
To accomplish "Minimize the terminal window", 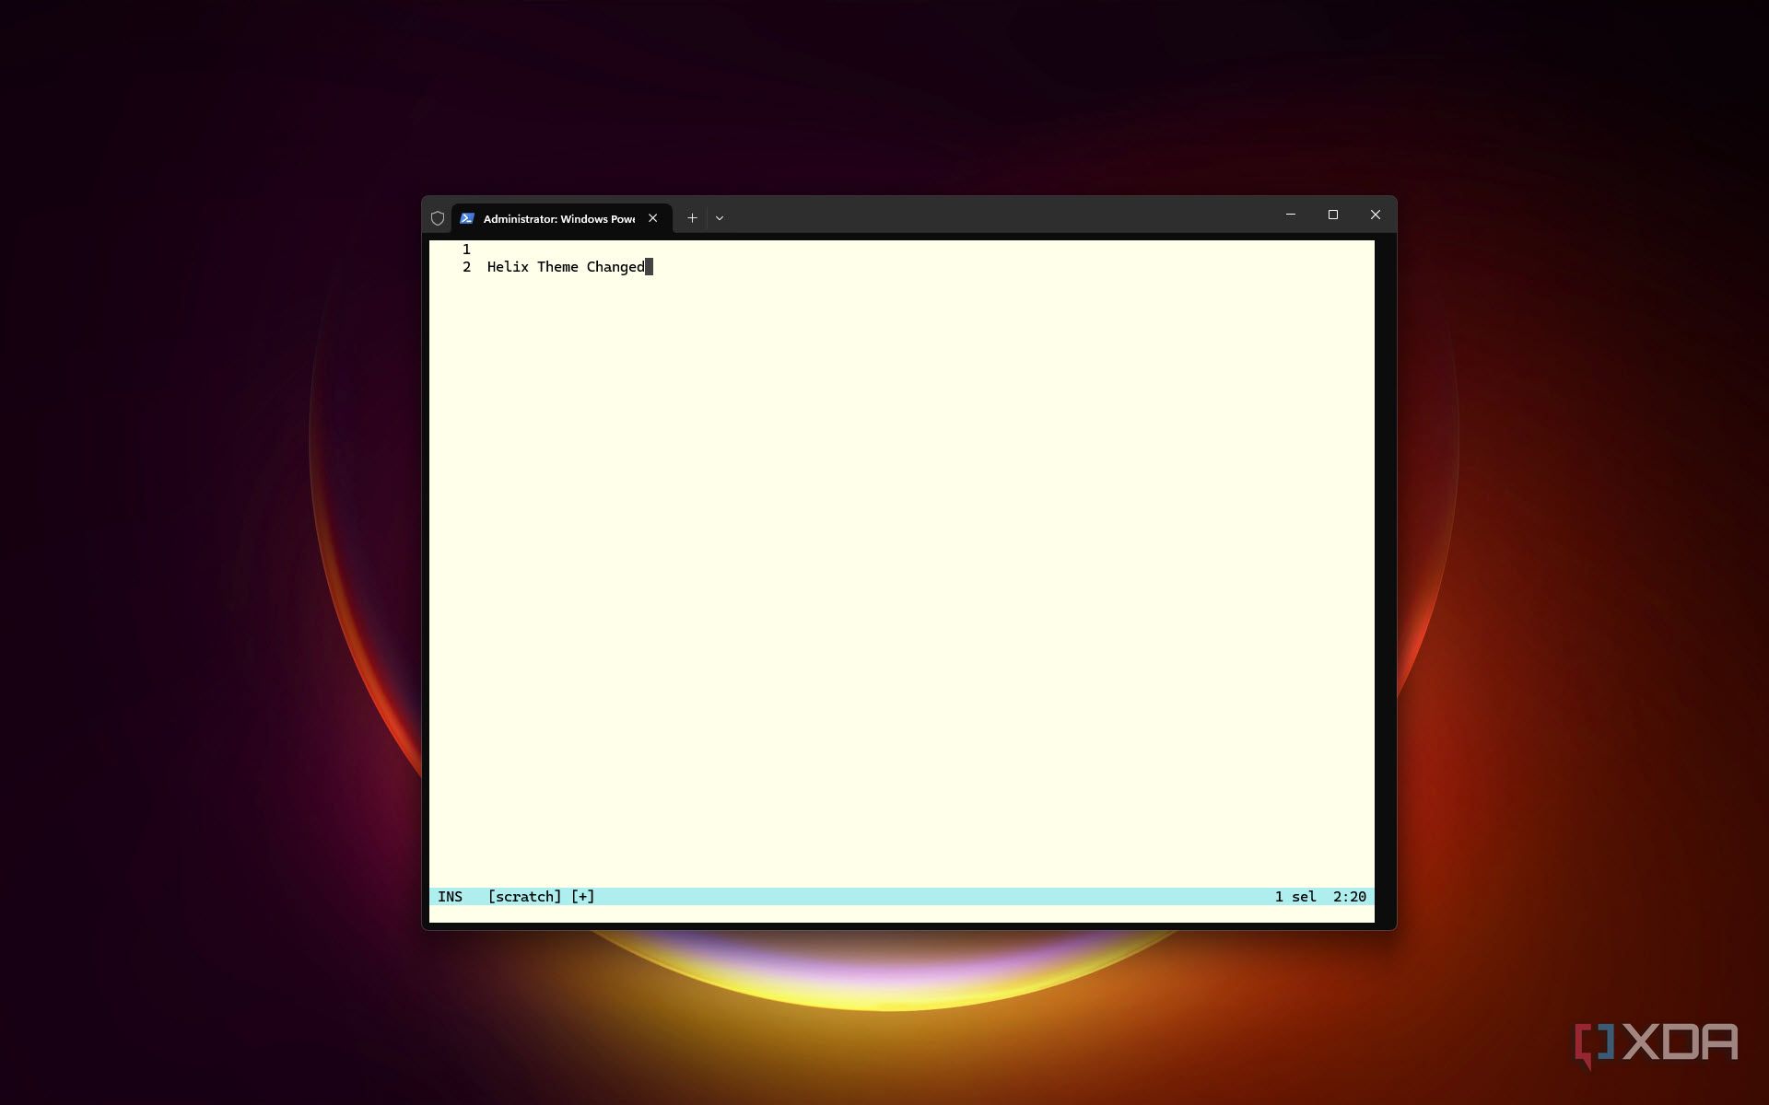I will pyautogui.click(x=1290, y=215).
